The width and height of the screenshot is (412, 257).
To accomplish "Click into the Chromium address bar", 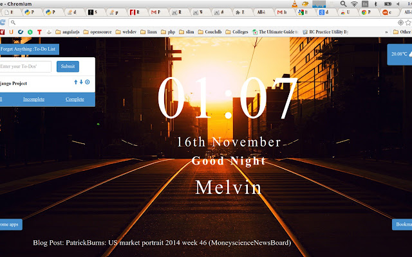I will [x=205, y=23].
